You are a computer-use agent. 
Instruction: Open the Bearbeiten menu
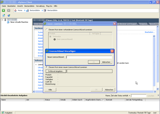(x=11, y=6)
